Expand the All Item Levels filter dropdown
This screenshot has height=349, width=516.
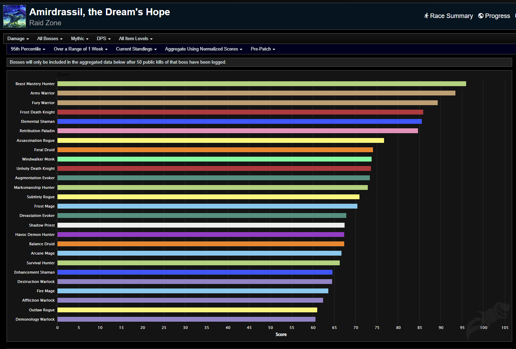(135, 38)
